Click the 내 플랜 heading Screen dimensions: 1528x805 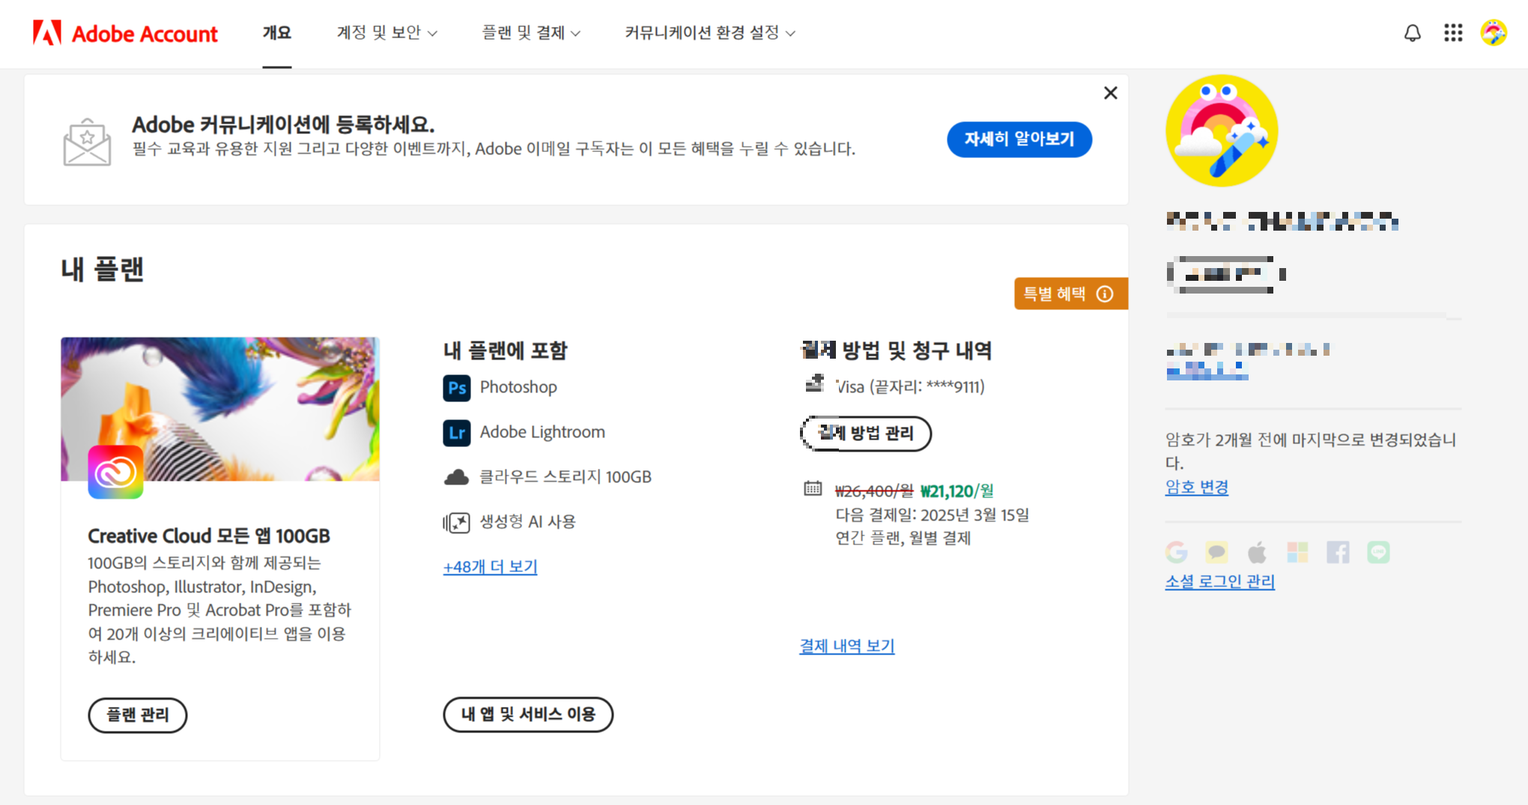click(x=103, y=270)
